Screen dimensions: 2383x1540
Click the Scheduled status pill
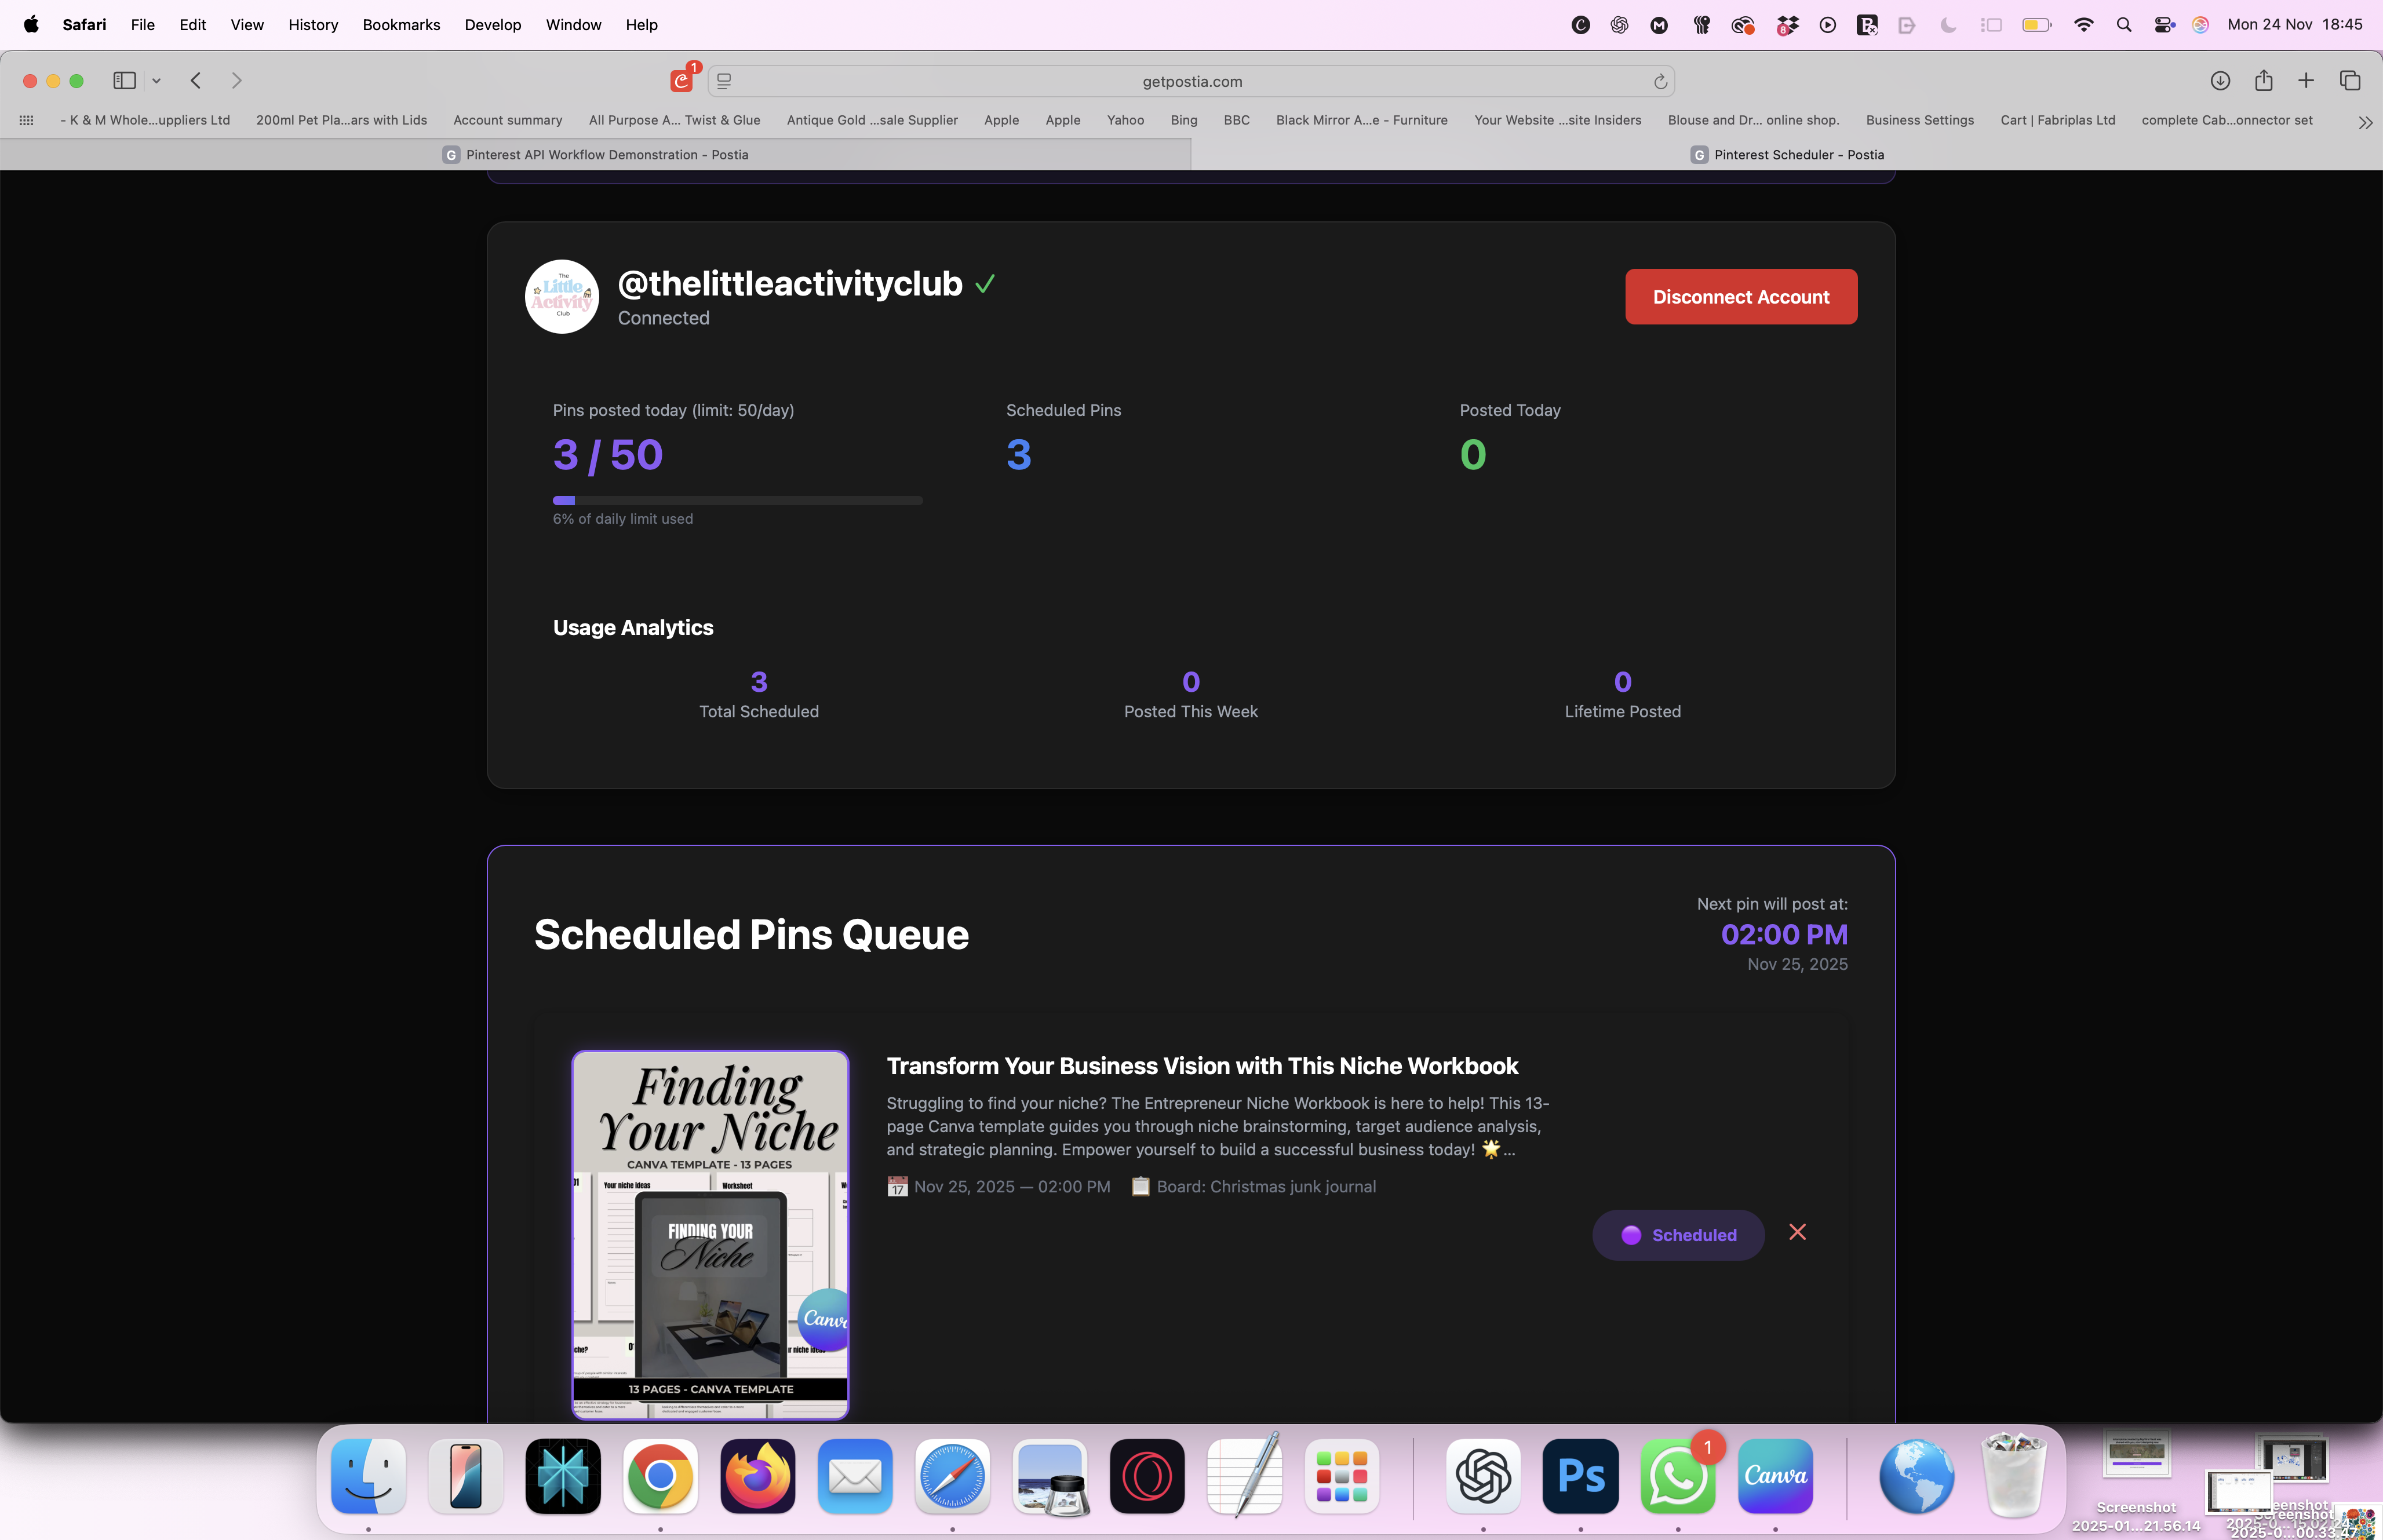[x=1678, y=1235]
